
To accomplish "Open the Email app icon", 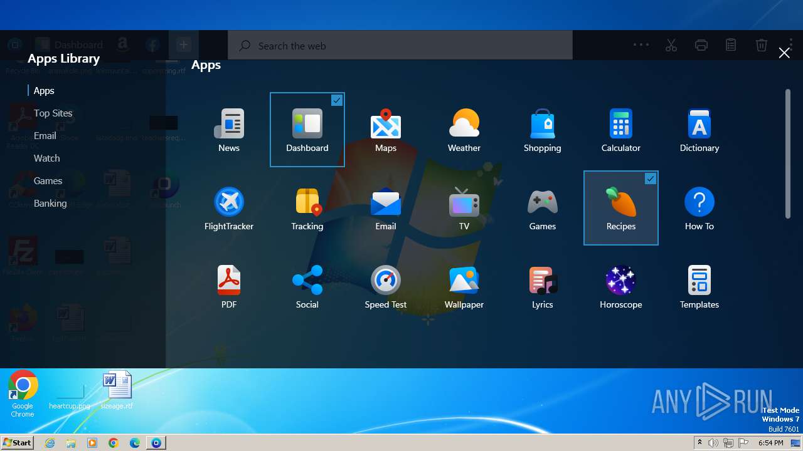I will (x=386, y=208).
